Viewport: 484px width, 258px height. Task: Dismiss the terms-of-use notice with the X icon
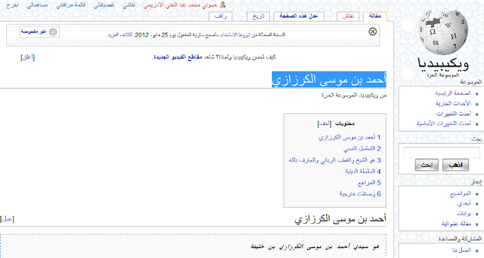(x=372, y=32)
